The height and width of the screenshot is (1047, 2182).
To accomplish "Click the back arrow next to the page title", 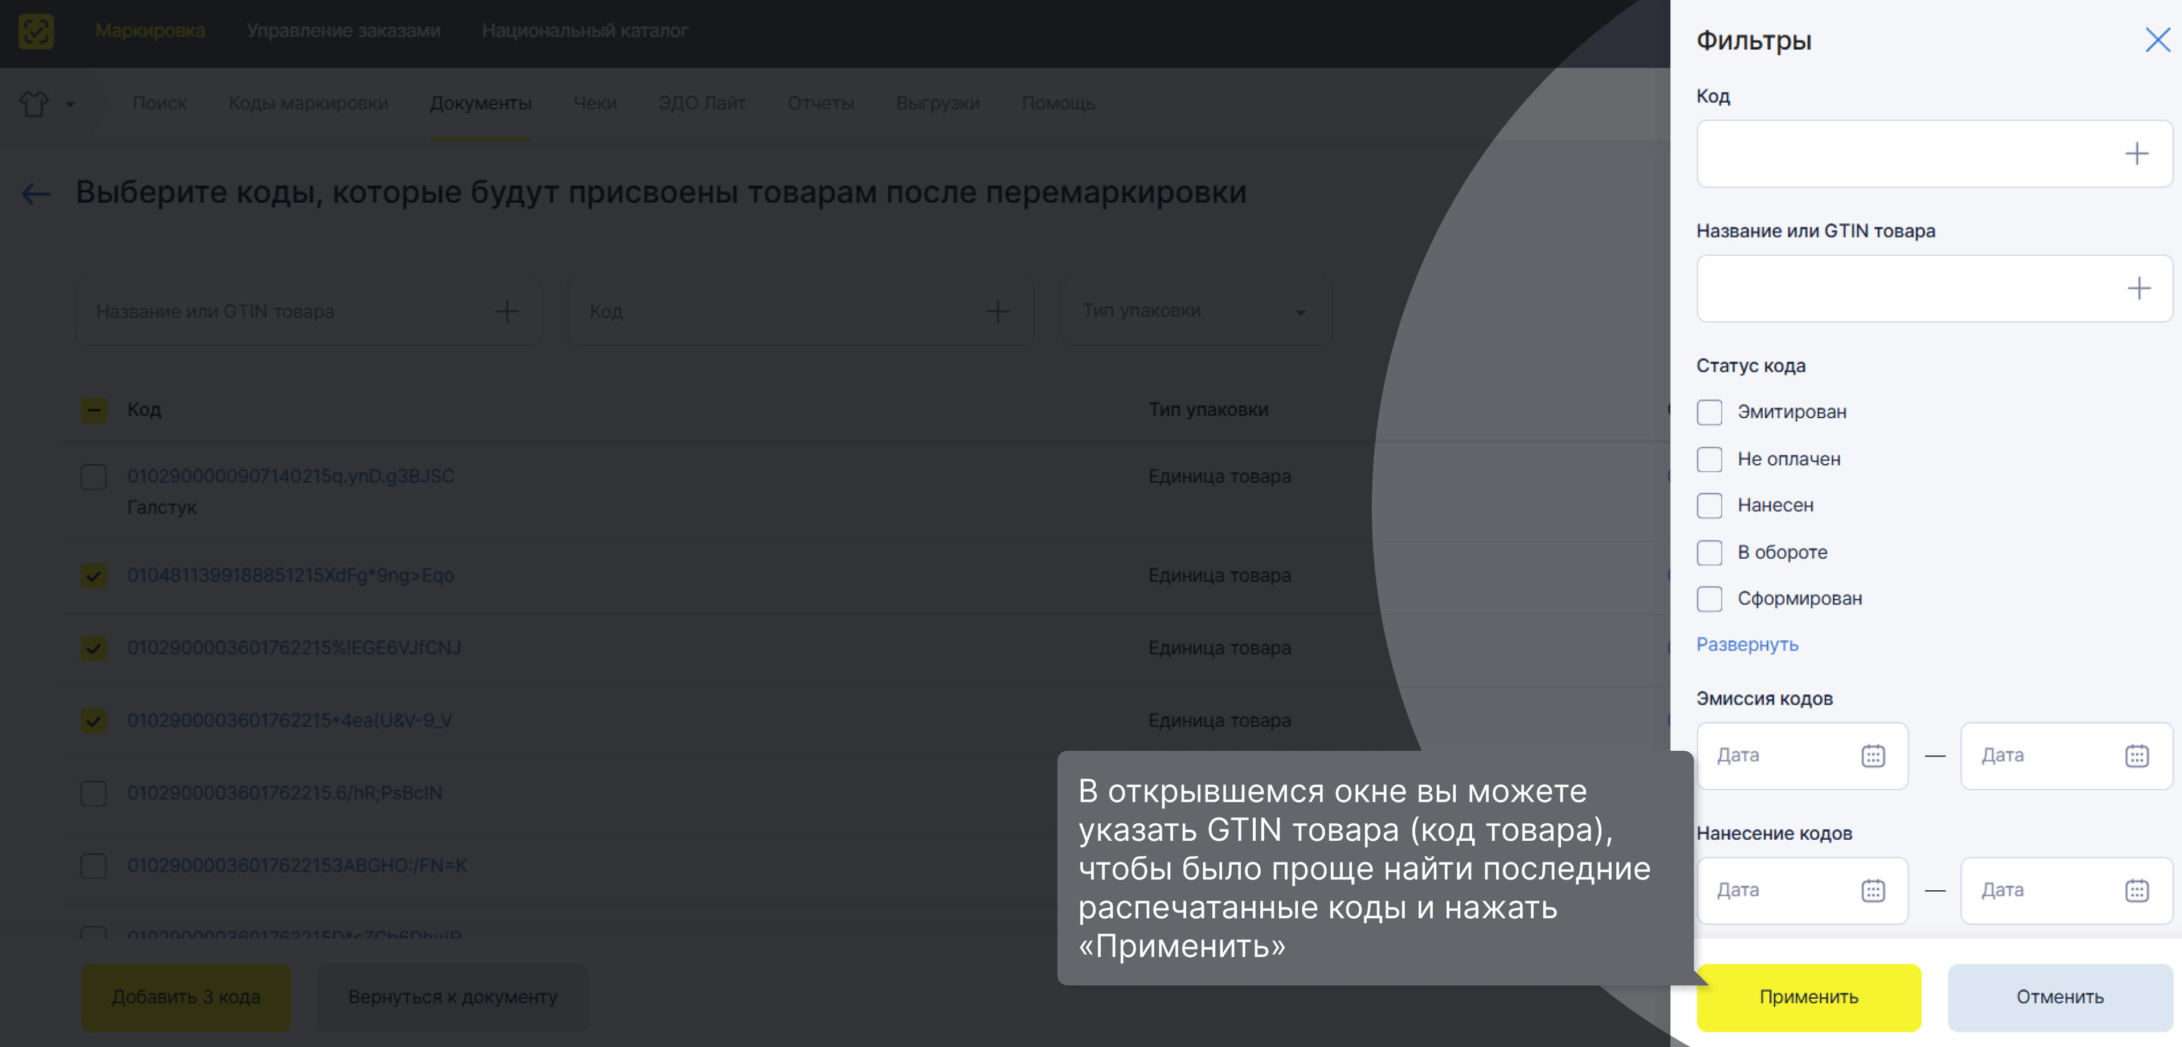I will [x=35, y=194].
